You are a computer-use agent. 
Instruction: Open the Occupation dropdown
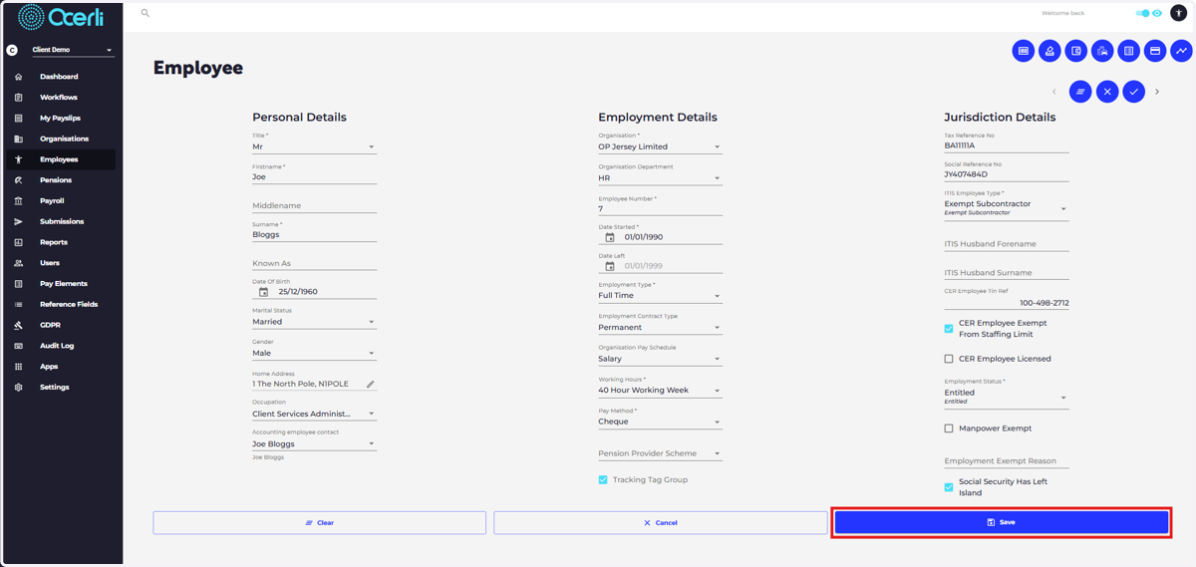(x=314, y=414)
